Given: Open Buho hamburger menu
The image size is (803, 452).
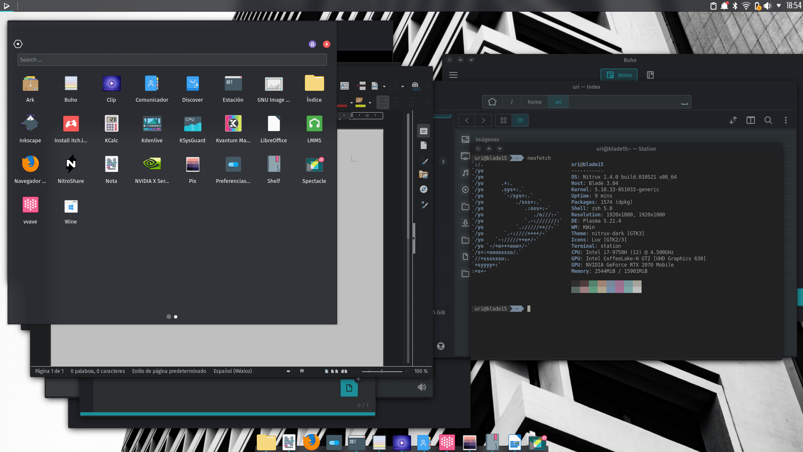Looking at the screenshot, I should (x=453, y=75).
